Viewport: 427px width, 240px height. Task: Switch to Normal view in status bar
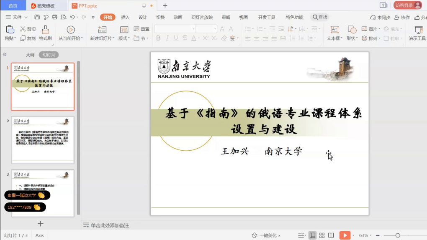312,235
